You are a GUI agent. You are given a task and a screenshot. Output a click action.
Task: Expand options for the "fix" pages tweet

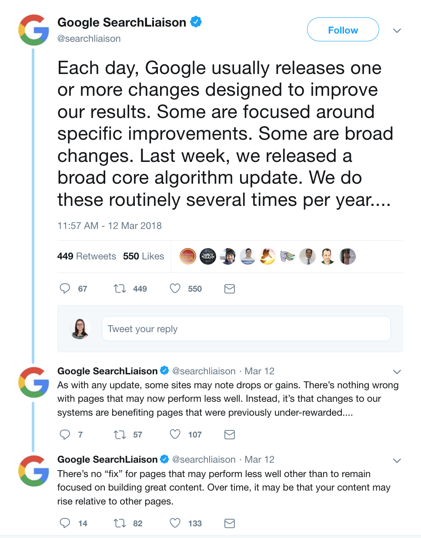(397, 461)
